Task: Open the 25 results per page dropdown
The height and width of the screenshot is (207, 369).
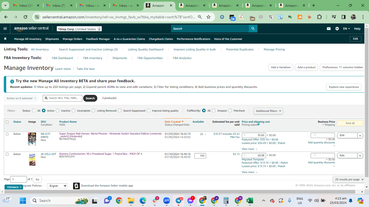Action: [349, 179]
